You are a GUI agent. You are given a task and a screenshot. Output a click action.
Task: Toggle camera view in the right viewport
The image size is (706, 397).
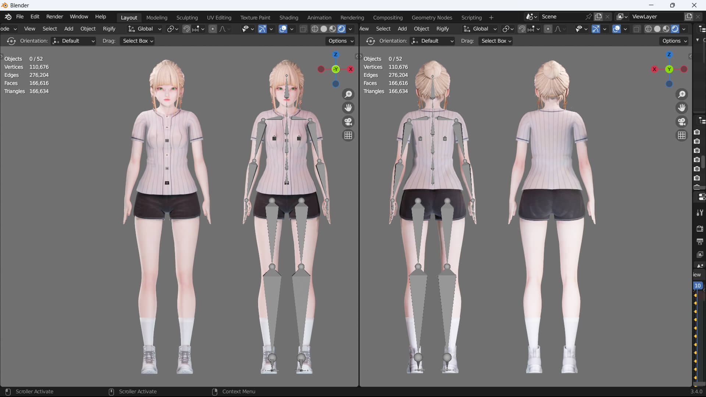(x=682, y=122)
